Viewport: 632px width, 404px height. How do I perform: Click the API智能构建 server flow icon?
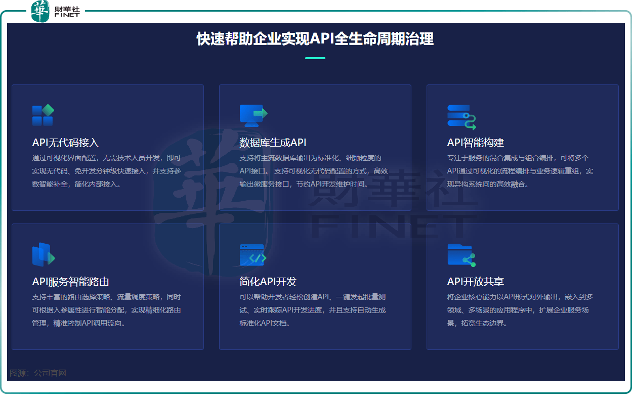pyautogui.click(x=461, y=117)
